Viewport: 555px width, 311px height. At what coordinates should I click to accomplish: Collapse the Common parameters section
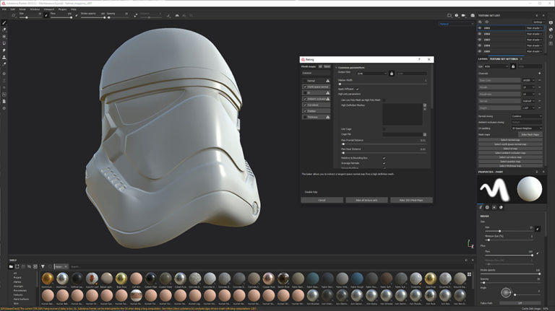(337, 67)
